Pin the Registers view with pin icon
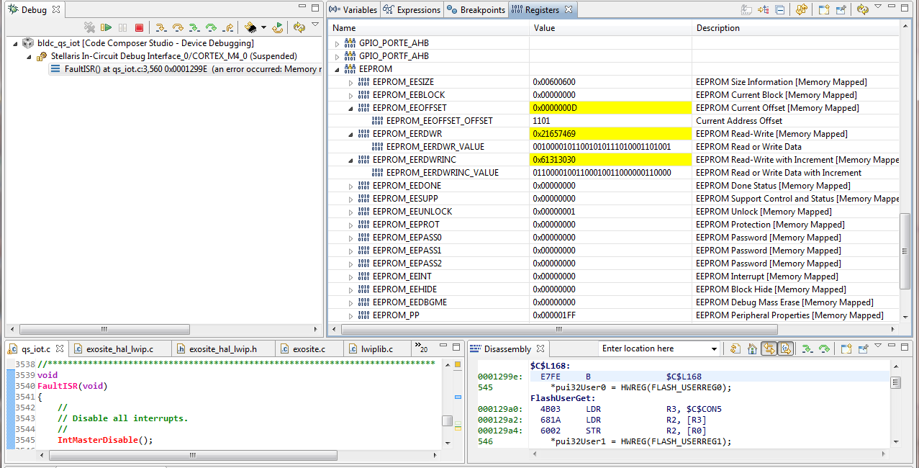919x468 pixels. pos(840,10)
